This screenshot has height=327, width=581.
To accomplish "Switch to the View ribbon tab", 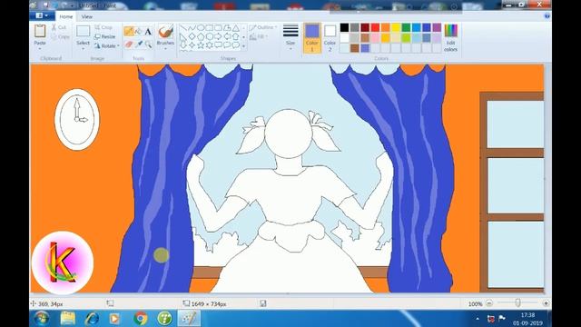I will click(x=87, y=16).
